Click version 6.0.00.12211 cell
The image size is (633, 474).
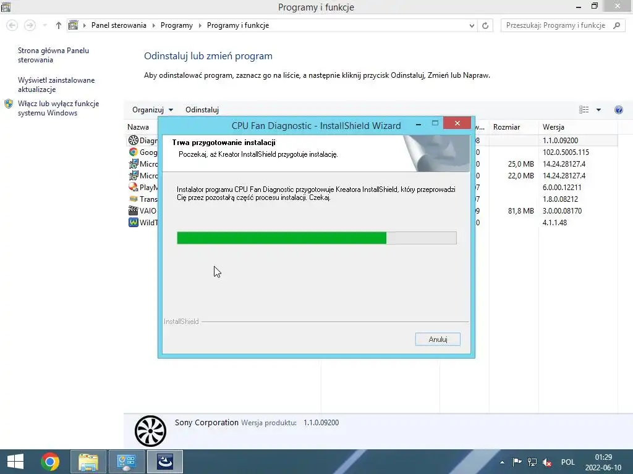(562, 188)
